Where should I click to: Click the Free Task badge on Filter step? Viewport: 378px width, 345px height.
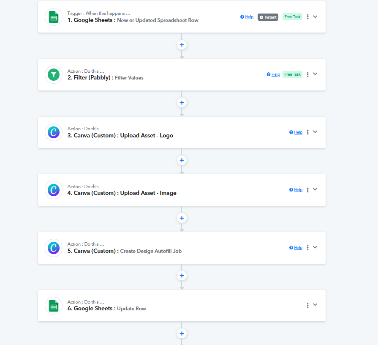point(292,74)
